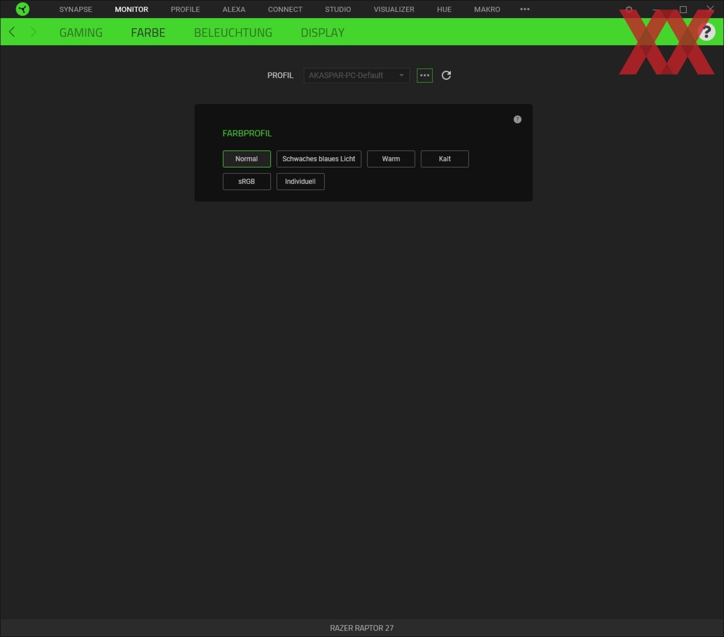724x637 pixels.
Task: Open more modules ellipsis in top bar
Action: point(525,9)
